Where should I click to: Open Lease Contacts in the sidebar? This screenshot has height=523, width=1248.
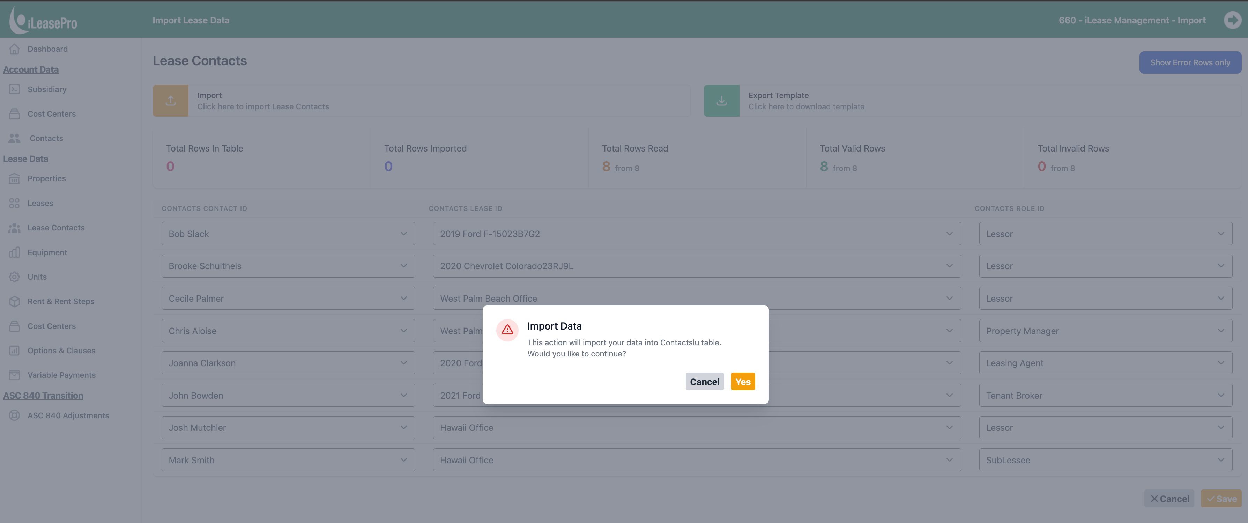56,228
